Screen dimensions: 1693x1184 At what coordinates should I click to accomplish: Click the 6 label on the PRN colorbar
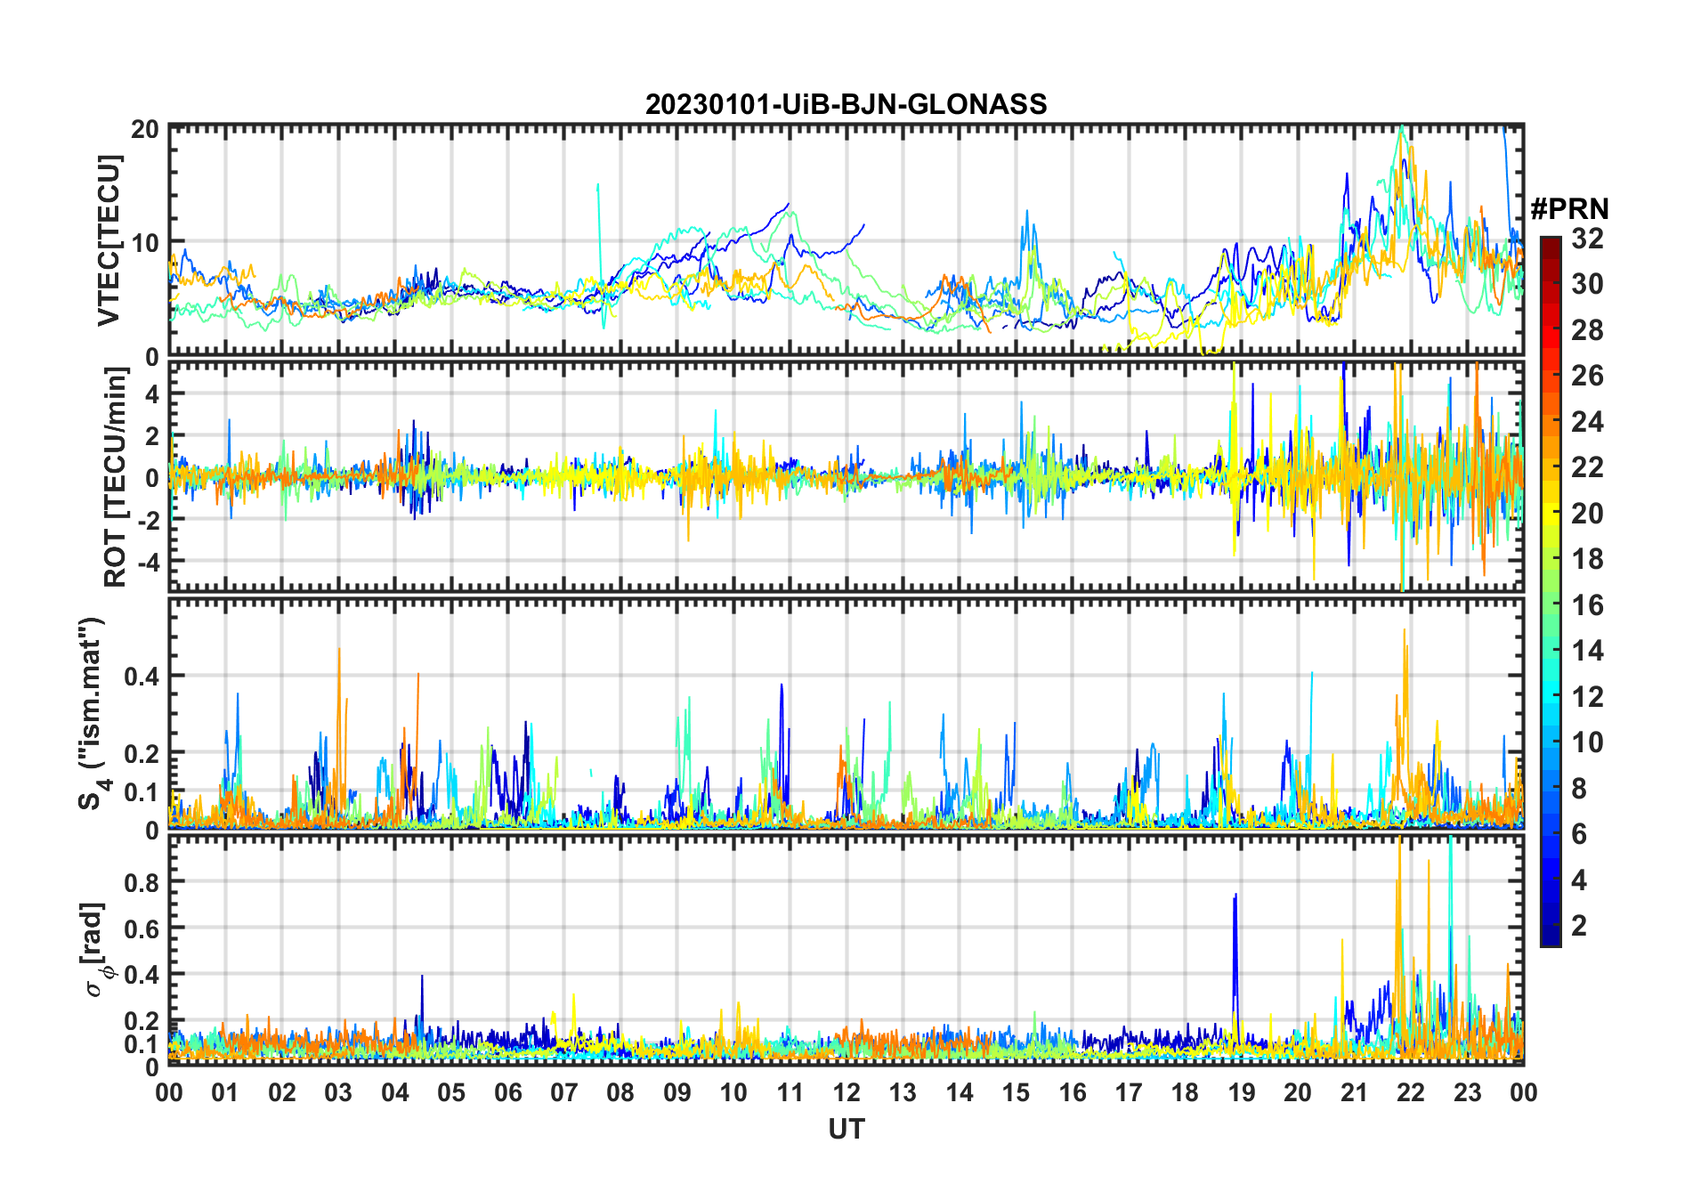1580,834
